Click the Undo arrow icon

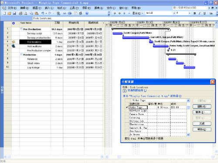tap(43, 13)
